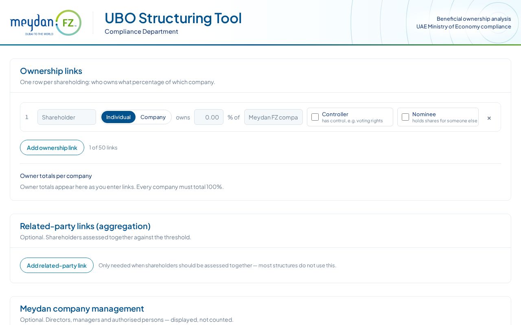Add a new ownership link
521x325 pixels.
click(x=52, y=147)
